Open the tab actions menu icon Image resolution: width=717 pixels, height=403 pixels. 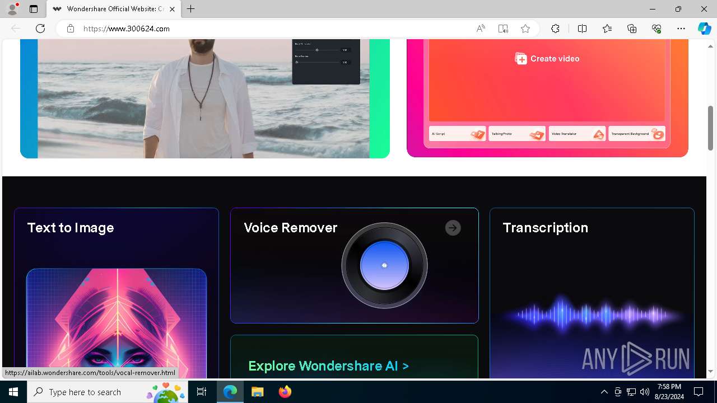(x=34, y=9)
